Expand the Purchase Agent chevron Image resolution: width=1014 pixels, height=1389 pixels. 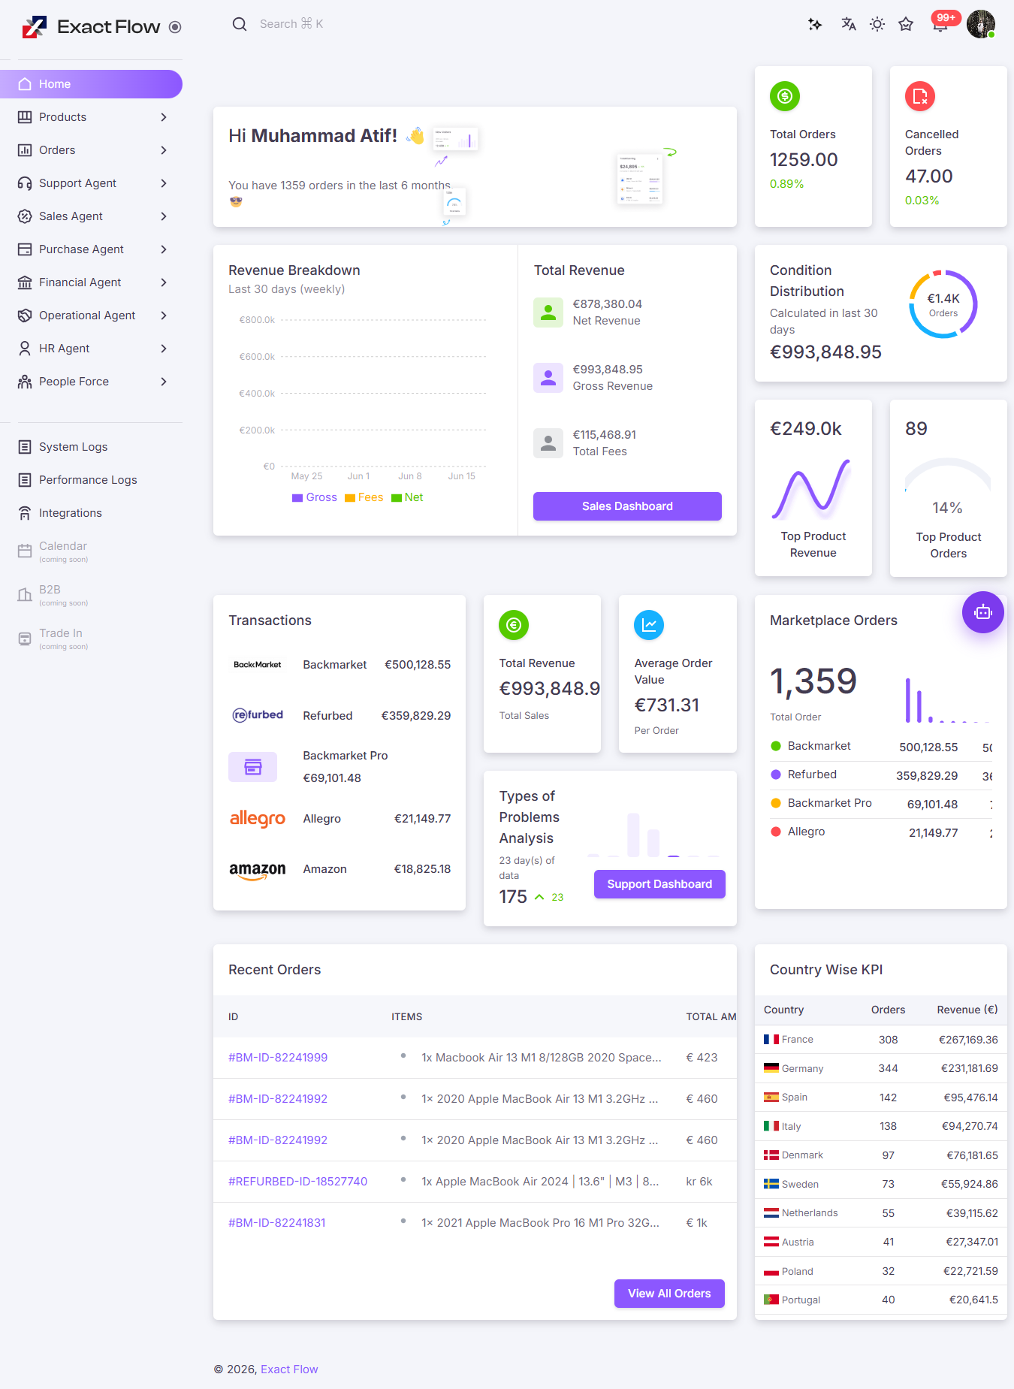164,249
